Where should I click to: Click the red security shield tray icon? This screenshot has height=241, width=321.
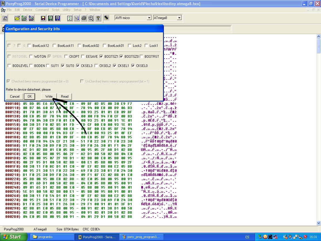(x=305, y=237)
